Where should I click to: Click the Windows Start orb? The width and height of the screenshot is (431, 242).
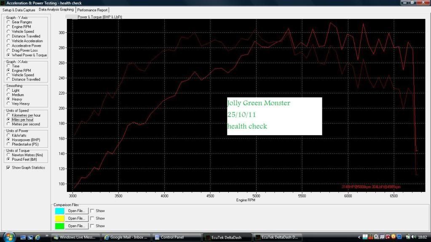coord(8,237)
